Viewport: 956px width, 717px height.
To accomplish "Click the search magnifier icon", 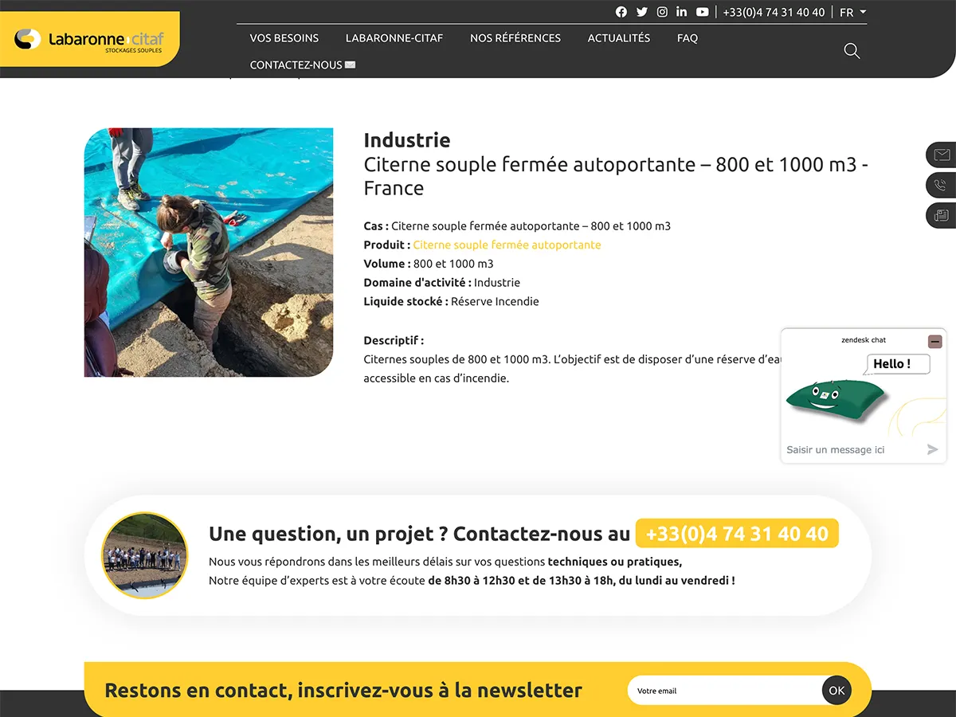I will [x=852, y=51].
